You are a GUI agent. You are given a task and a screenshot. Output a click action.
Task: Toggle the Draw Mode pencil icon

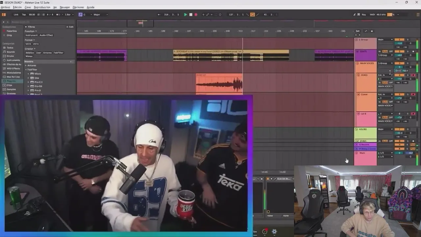click(x=355, y=14)
